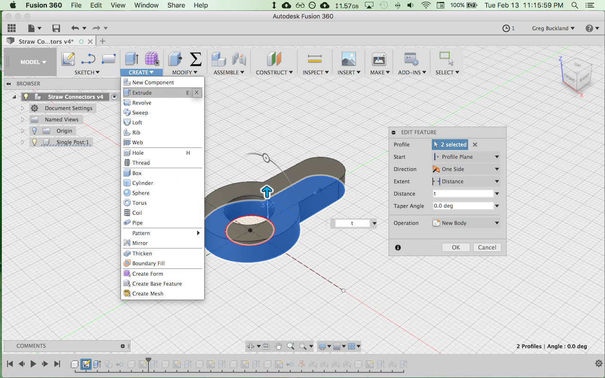The width and height of the screenshot is (605, 378).
Task: Choose Loft from Create menu
Action: click(163, 122)
